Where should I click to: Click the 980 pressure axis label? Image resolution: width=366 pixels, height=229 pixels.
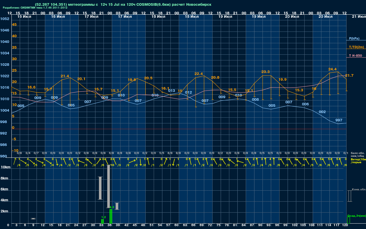(4, 156)
